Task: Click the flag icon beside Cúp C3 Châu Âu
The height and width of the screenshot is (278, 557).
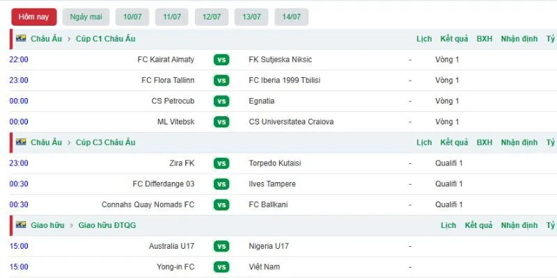Action: [x=21, y=142]
